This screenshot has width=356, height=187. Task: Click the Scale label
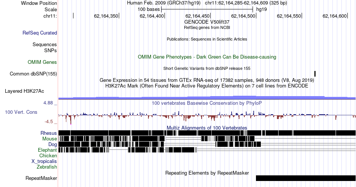tap(51, 9)
